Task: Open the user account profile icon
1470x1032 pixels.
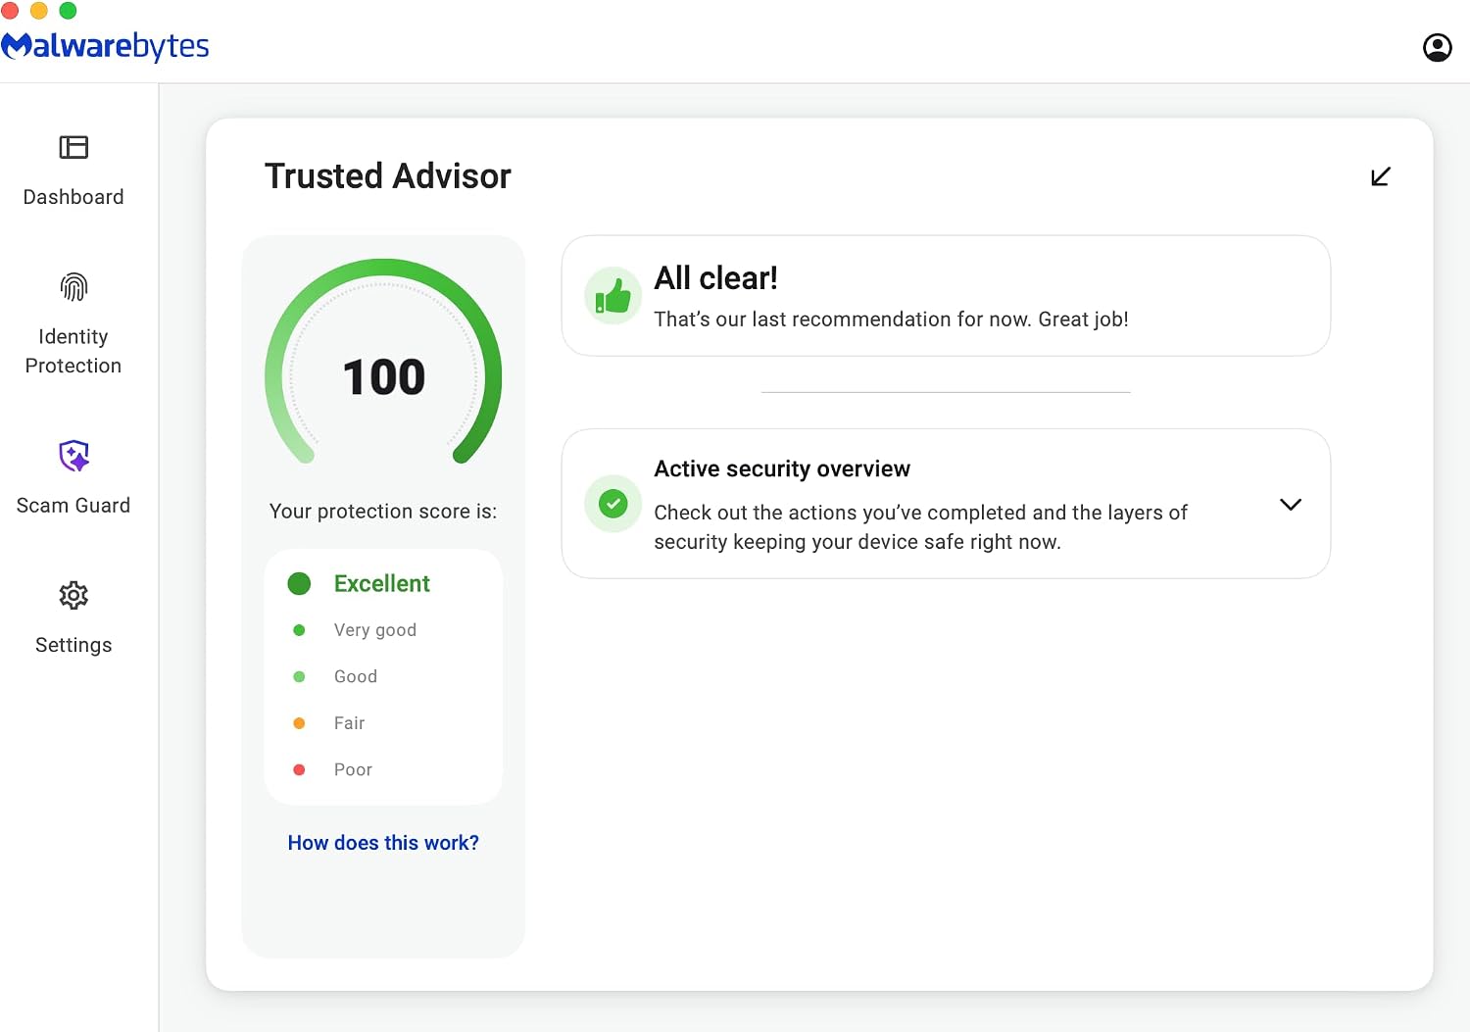Action: pos(1437,47)
